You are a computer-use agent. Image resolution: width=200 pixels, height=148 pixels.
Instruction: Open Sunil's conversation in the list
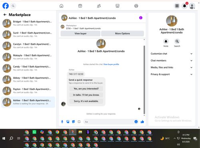click(28, 34)
